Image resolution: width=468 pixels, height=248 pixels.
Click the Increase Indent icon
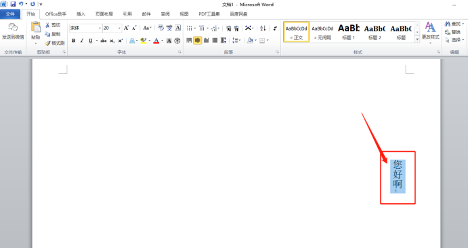[x=236, y=28]
